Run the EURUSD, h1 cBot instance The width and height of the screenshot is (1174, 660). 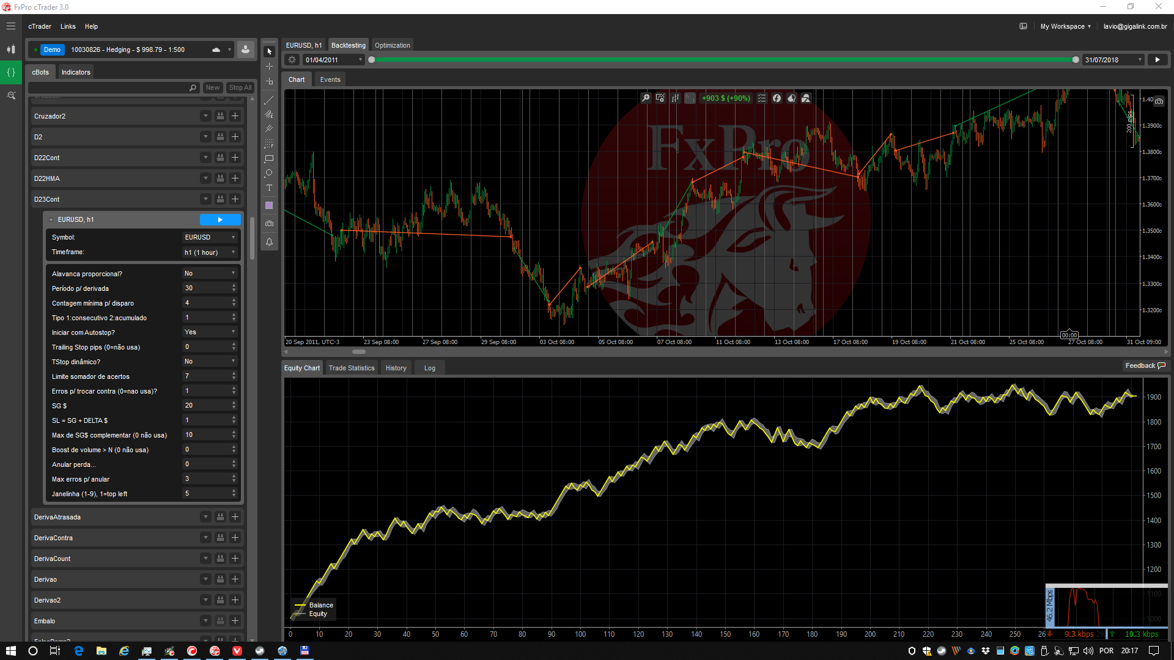coord(220,219)
